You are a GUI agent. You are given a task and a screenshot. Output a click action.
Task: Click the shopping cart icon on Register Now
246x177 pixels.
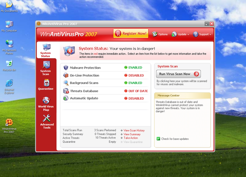[118, 33]
